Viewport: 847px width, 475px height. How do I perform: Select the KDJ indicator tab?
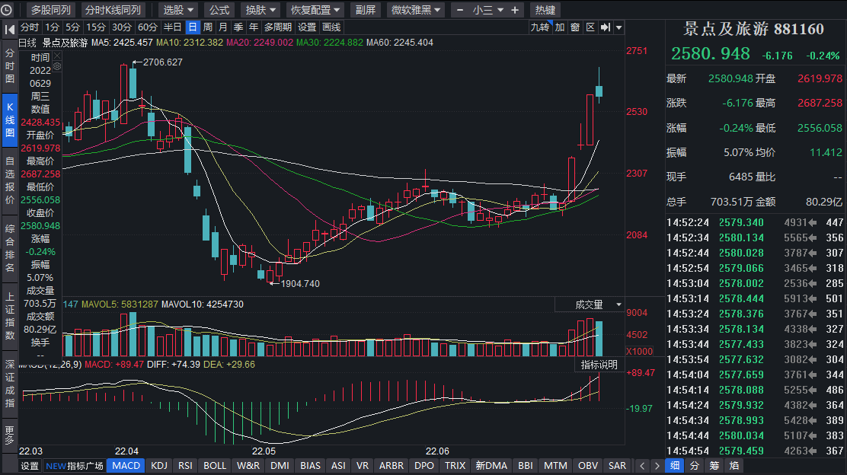click(x=159, y=466)
